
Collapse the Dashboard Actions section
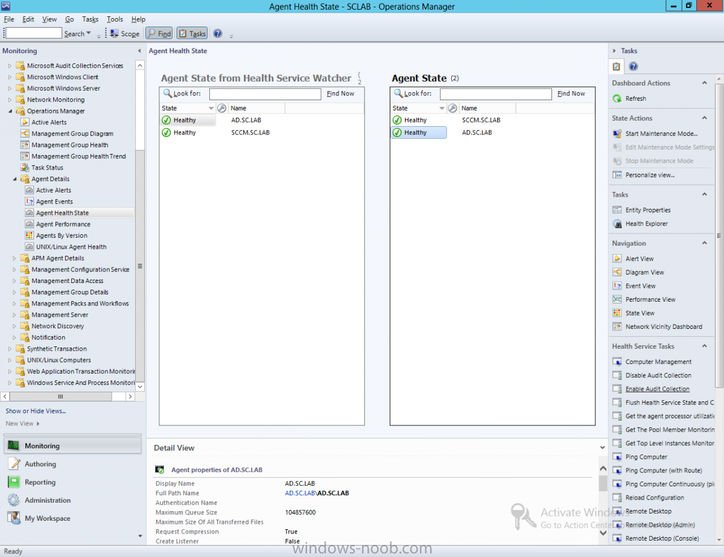tap(704, 83)
